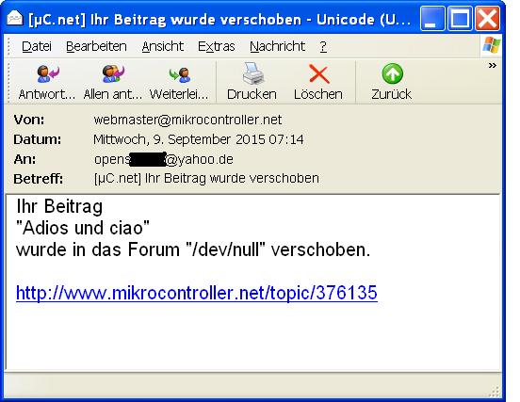520x402 pixels.
Task: Click the menu bar drag handle beside Datei
Action: pos(9,46)
